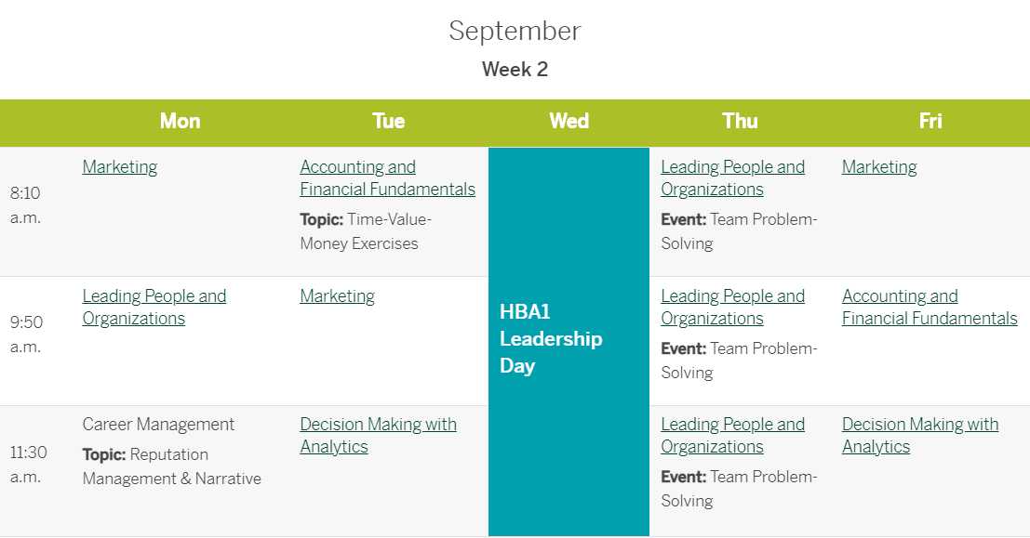
Task: Select the HBA1 Leadership Day block
Action: click(569, 341)
